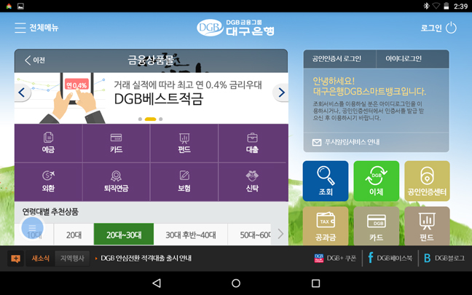This screenshot has height=295, width=472.
Task: Open the 신탁 trust category
Action: click(x=252, y=182)
